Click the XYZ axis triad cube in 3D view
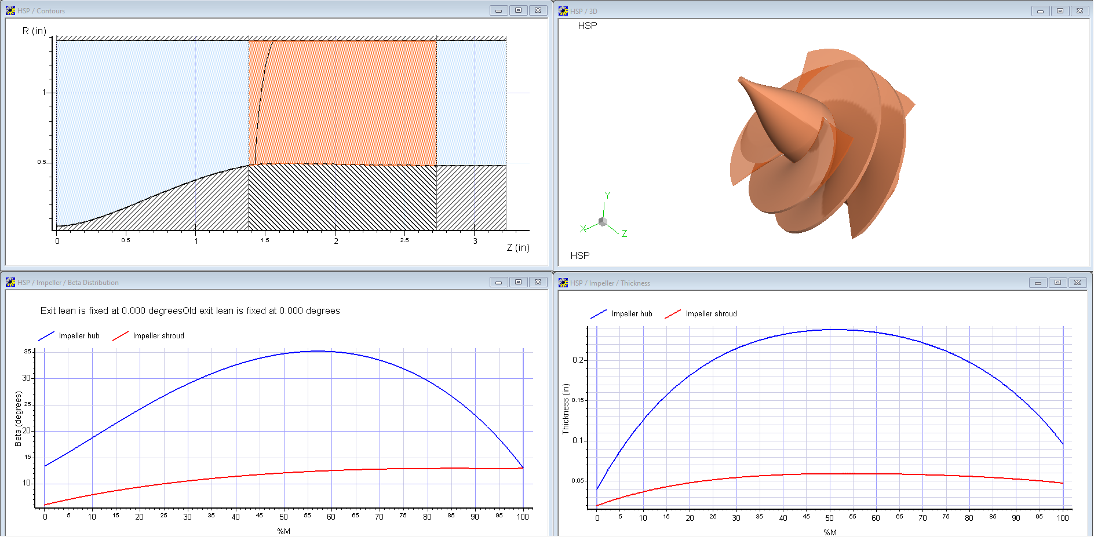The height and width of the screenshot is (537, 1094). (603, 221)
